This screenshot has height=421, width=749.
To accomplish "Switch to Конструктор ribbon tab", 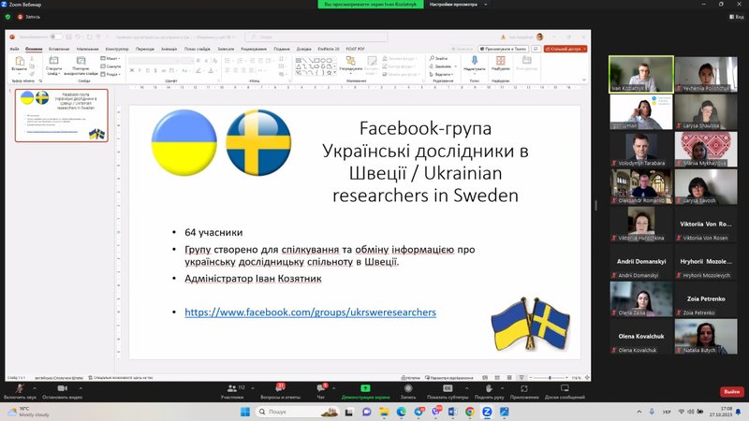I will pyautogui.click(x=117, y=49).
